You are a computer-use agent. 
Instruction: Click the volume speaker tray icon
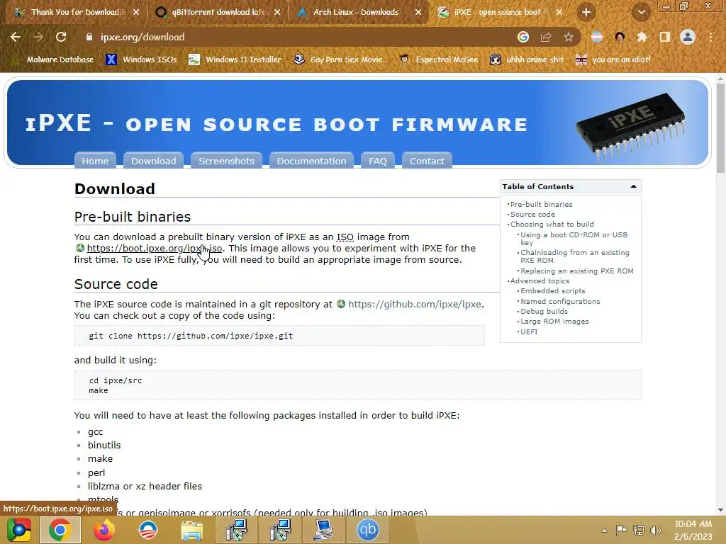point(655,531)
